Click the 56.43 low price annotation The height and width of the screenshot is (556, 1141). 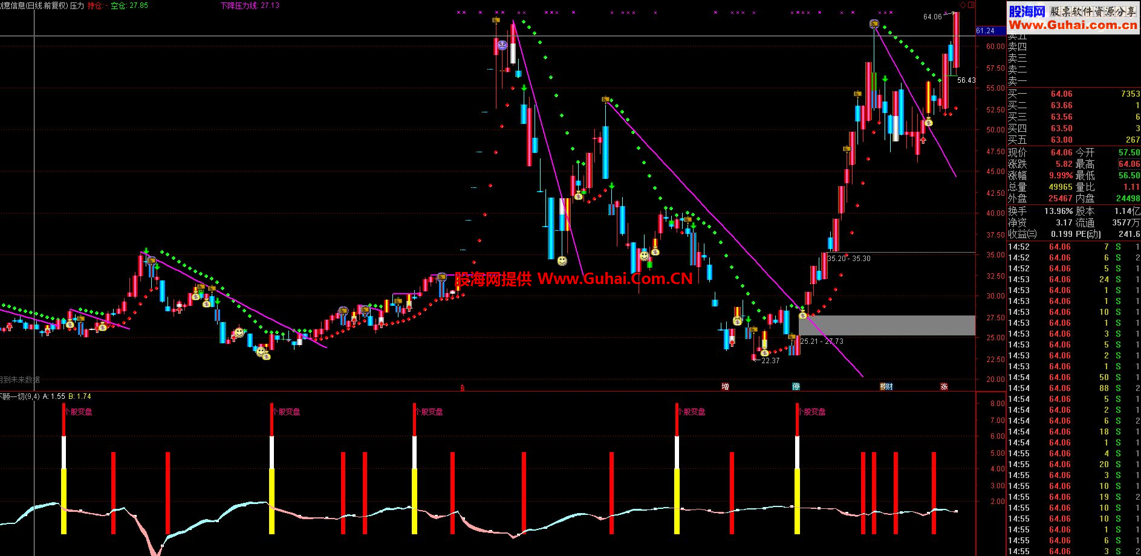point(966,80)
